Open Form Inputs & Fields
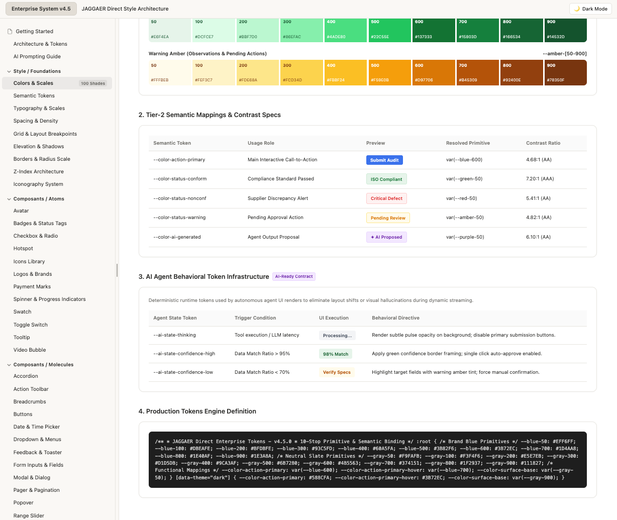This screenshot has height=520, width=617. (38, 465)
